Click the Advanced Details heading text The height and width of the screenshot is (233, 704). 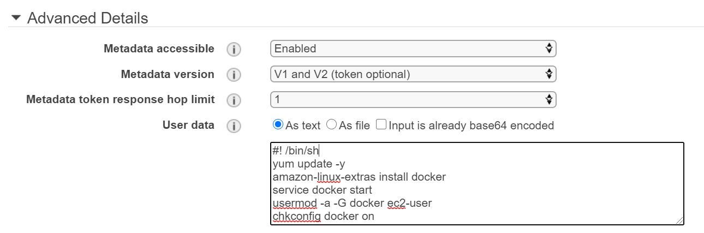point(87,19)
